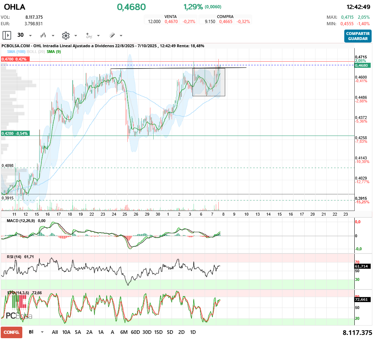Expand the 30-minute interval dropdown arrow
This screenshot has height=340, width=377.
[30, 36]
